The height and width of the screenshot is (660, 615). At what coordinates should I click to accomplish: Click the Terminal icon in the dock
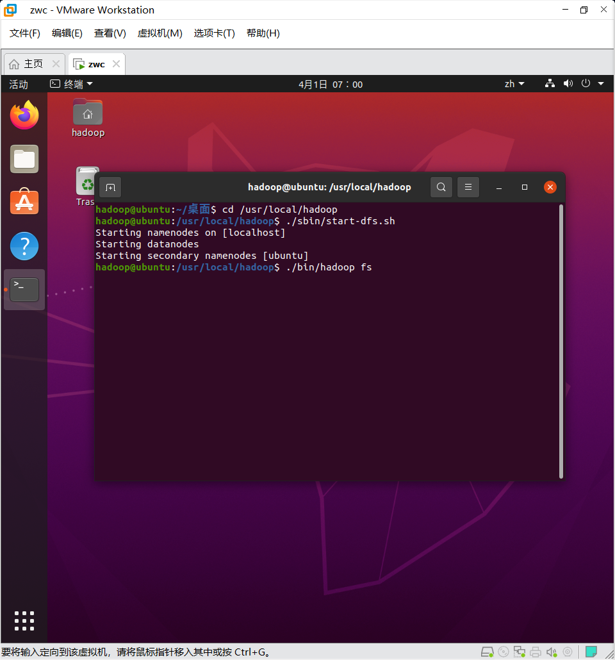[24, 289]
